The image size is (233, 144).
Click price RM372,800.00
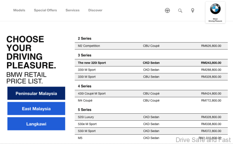coord(211,131)
